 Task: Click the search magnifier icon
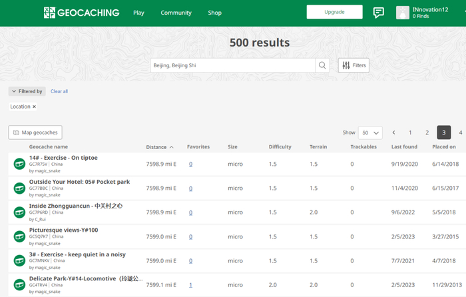point(322,65)
